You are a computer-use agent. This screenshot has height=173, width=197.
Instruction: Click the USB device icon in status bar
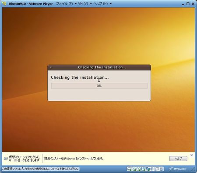(x=161, y=169)
